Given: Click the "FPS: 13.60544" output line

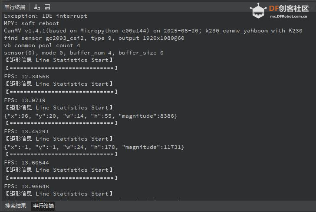Looking at the screenshot, I should coord(26,163).
